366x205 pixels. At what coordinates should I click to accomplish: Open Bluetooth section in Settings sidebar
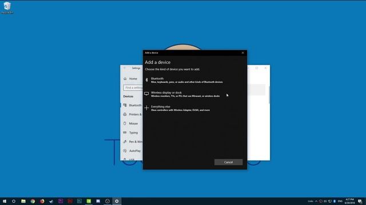coord(132,105)
